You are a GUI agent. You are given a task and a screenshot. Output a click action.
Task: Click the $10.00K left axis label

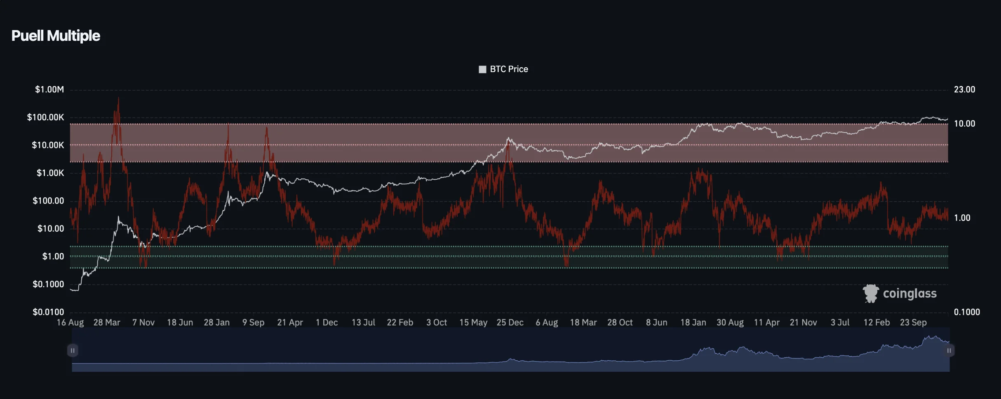(x=48, y=145)
